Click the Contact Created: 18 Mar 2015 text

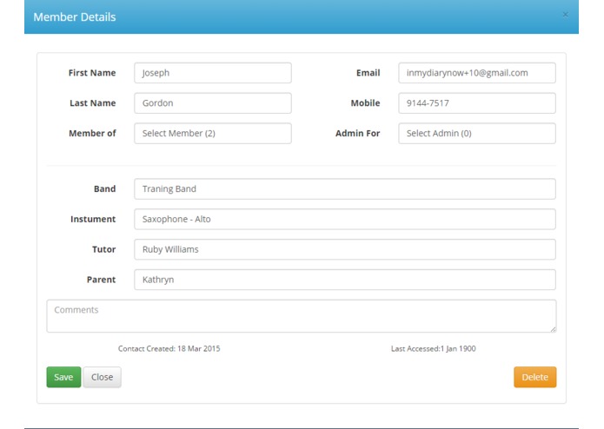(169, 348)
